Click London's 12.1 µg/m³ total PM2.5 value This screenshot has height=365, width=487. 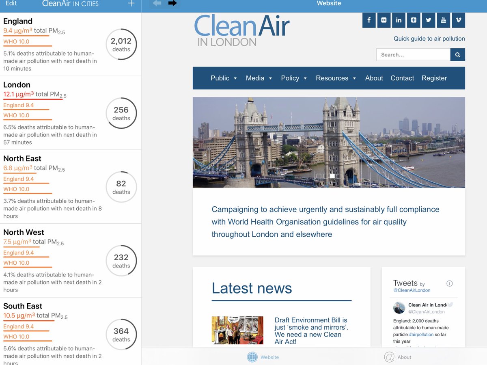(x=35, y=95)
